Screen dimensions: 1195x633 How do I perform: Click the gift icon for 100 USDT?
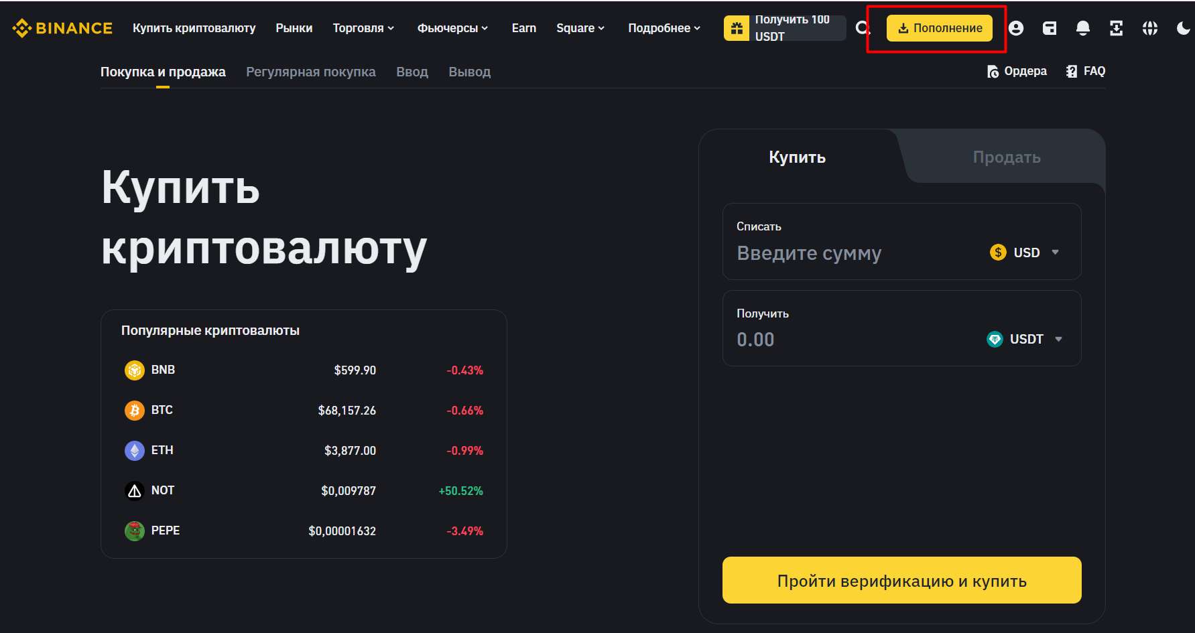point(737,28)
